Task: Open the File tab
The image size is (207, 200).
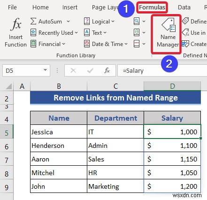Action: click(12, 7)
